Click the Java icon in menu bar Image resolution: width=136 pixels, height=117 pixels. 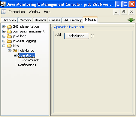coord(4,12)
